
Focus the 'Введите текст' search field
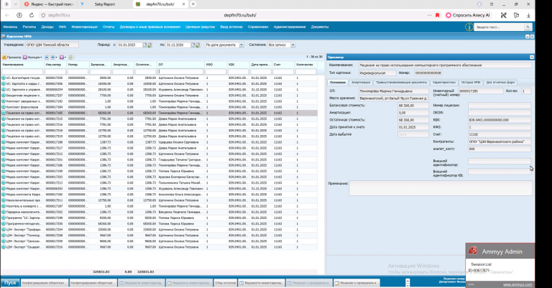coord(500,27)
